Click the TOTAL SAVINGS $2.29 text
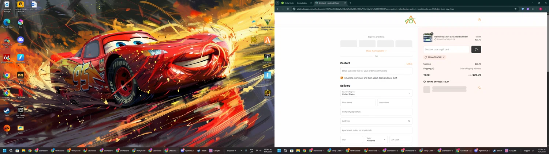 click(438, 82)
